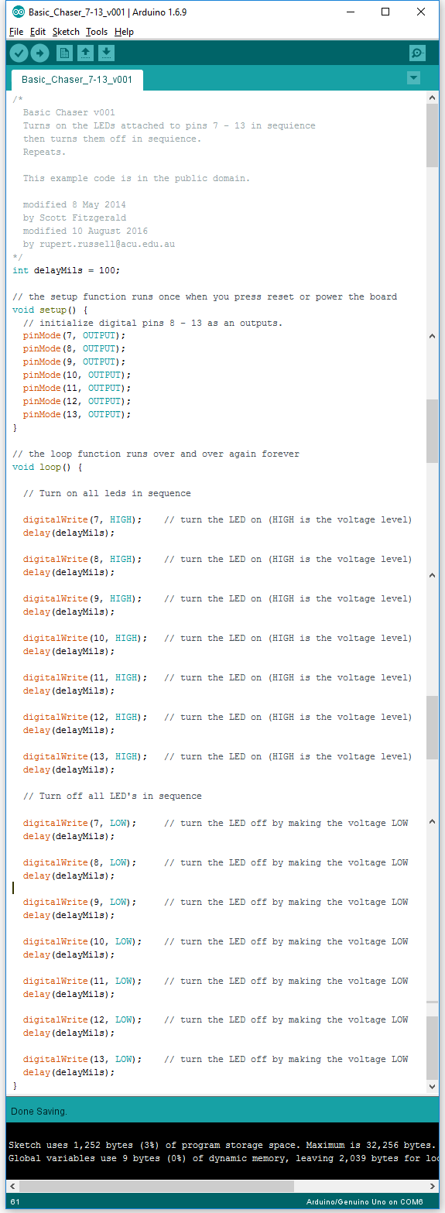Click the Arduino/Genuino Uno on COM6 status text
Image resolution: width=445 pixels, height=1213 pixels.
(365, 1202)
